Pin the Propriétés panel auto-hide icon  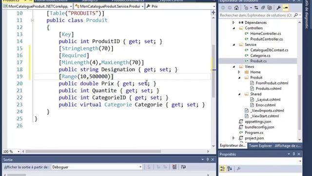click(294, 154)
